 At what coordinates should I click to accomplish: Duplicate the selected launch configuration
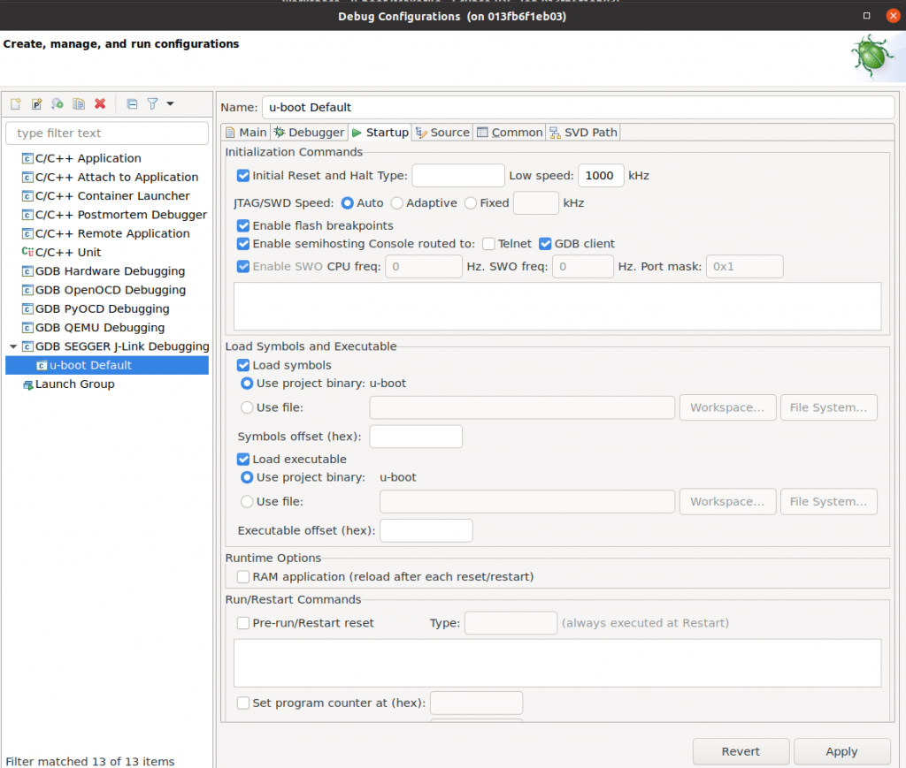[x=79, y=104]
